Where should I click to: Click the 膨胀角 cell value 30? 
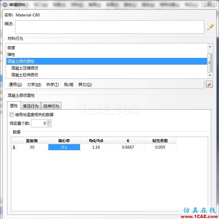point(32,147)
